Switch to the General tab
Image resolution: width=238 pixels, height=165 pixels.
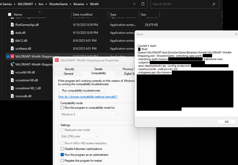coord(68,74)
